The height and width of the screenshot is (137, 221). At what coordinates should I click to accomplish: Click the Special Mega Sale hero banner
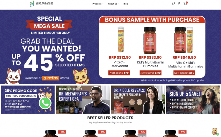coord(111,47)
